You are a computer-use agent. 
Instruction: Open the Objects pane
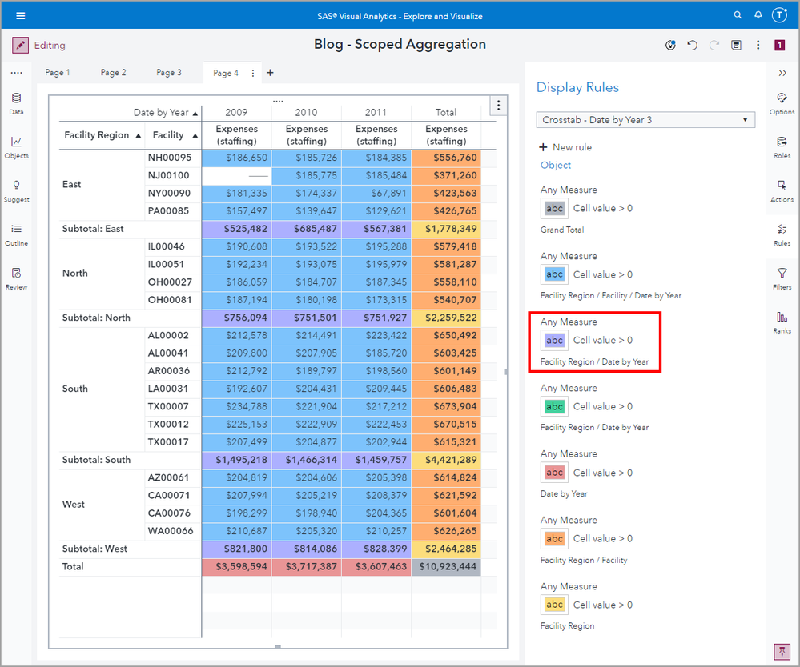coord(16,147)
